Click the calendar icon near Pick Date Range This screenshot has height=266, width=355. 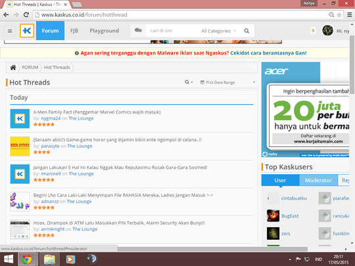202,82
